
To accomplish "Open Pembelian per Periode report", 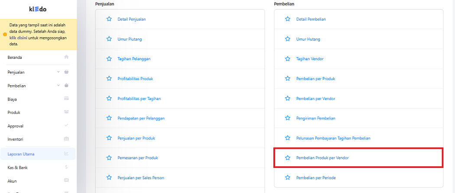I will click(x=315, y=178).
